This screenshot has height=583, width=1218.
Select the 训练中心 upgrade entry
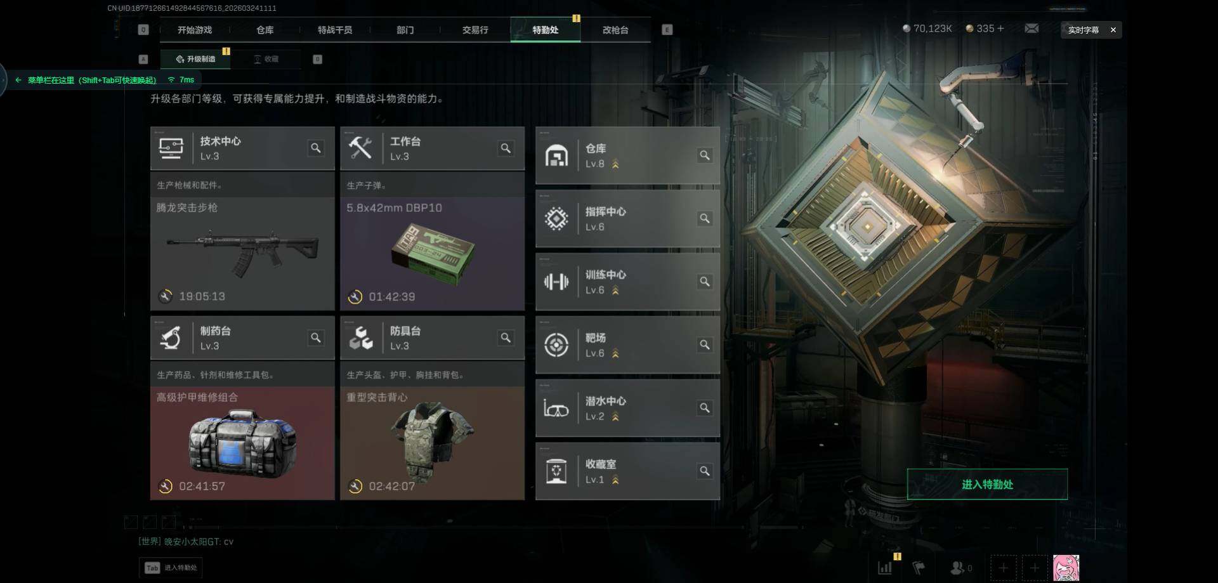coord(627,282)
